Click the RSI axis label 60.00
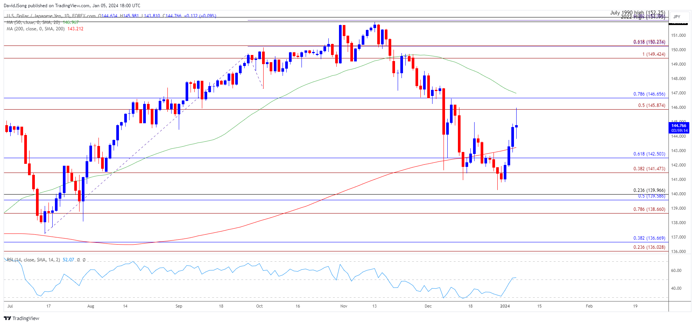Image resolution: width=695 pixels, height=325 pixels. pyautogui.click(x=676, y=270)
